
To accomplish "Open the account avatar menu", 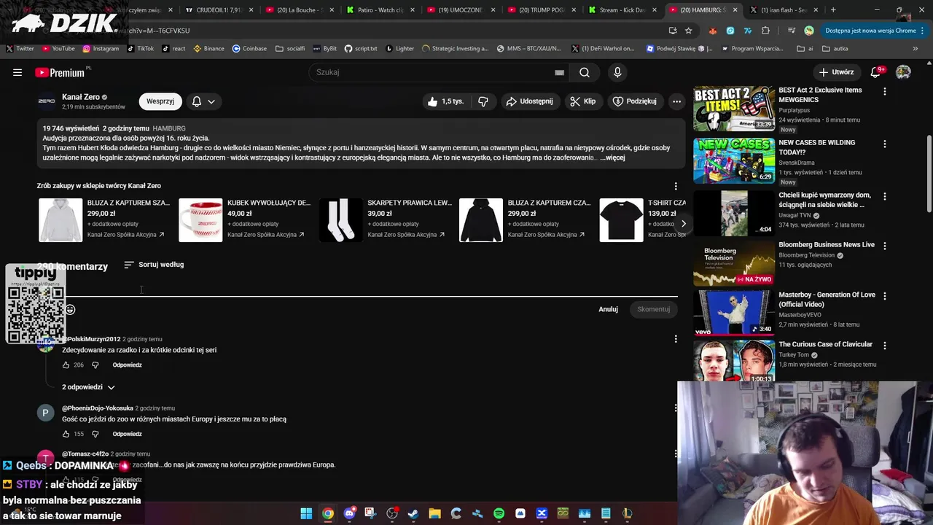I will click(x=903, y=72).
